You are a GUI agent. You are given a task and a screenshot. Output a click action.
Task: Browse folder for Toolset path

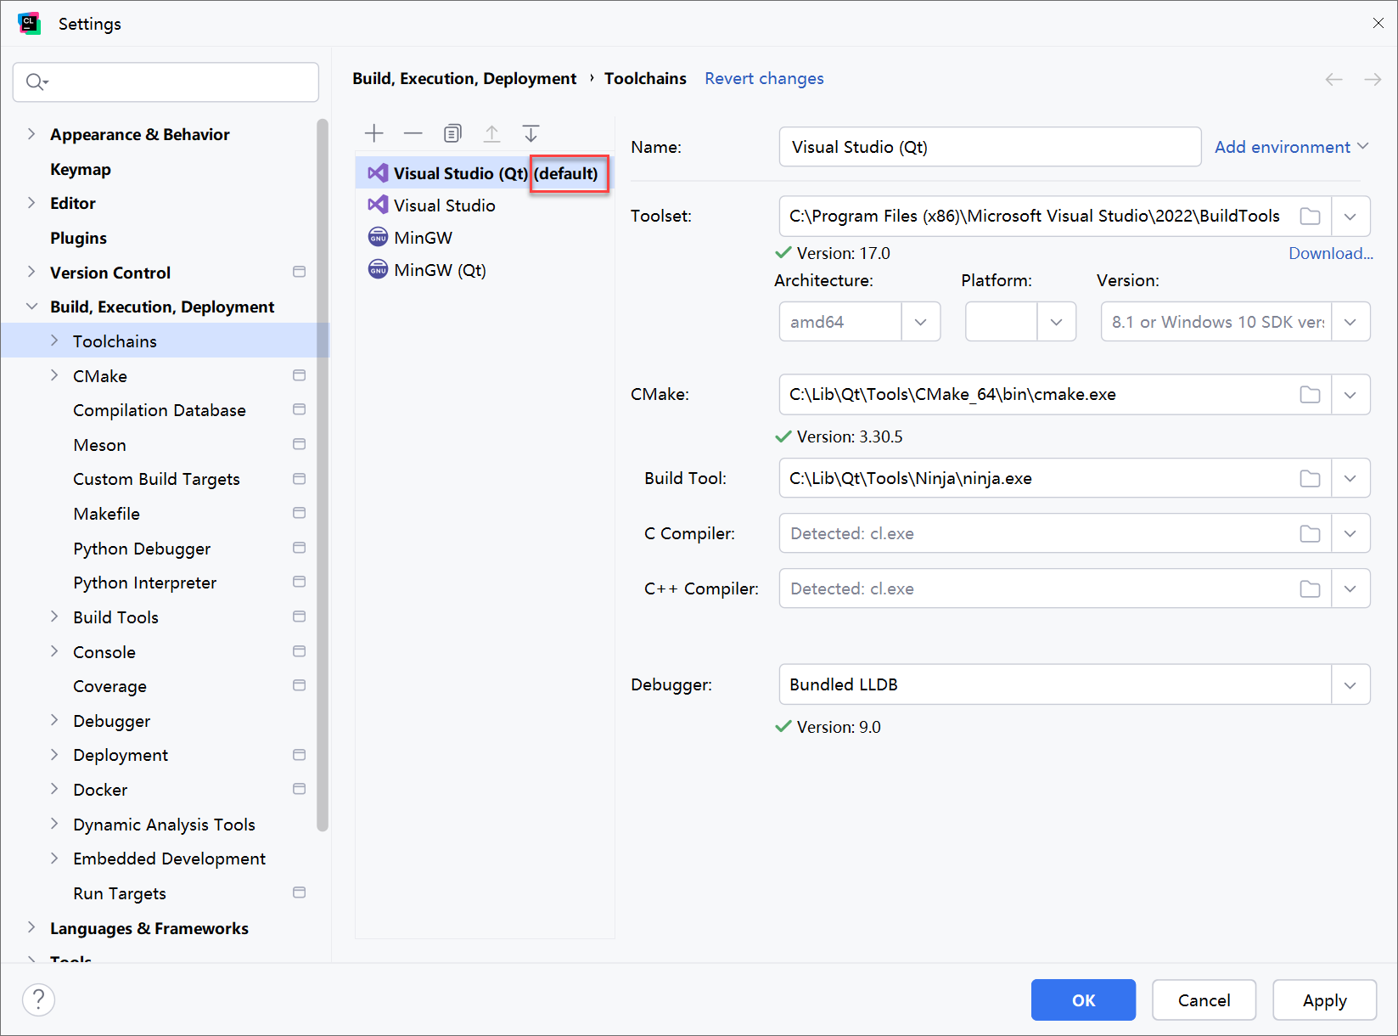1310,217
